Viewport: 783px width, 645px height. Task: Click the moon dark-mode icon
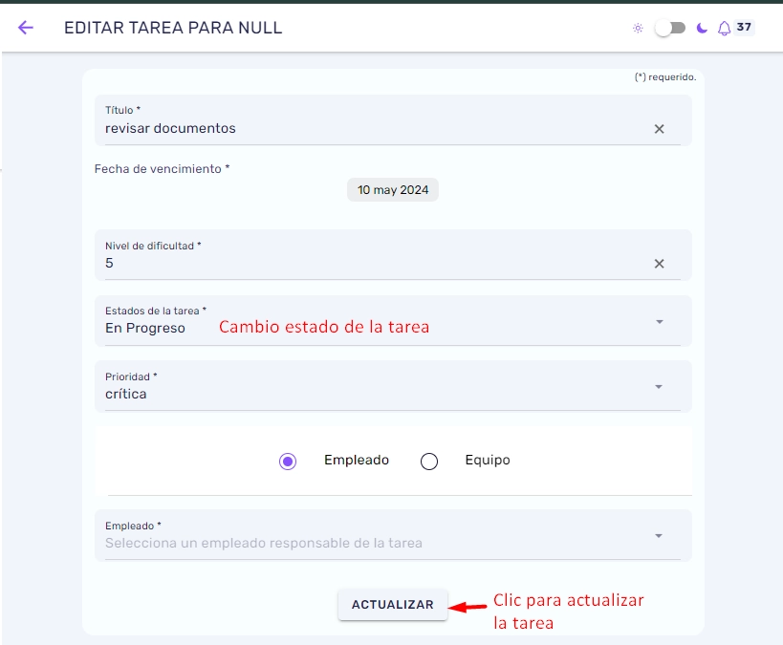[x=702, y=28]
